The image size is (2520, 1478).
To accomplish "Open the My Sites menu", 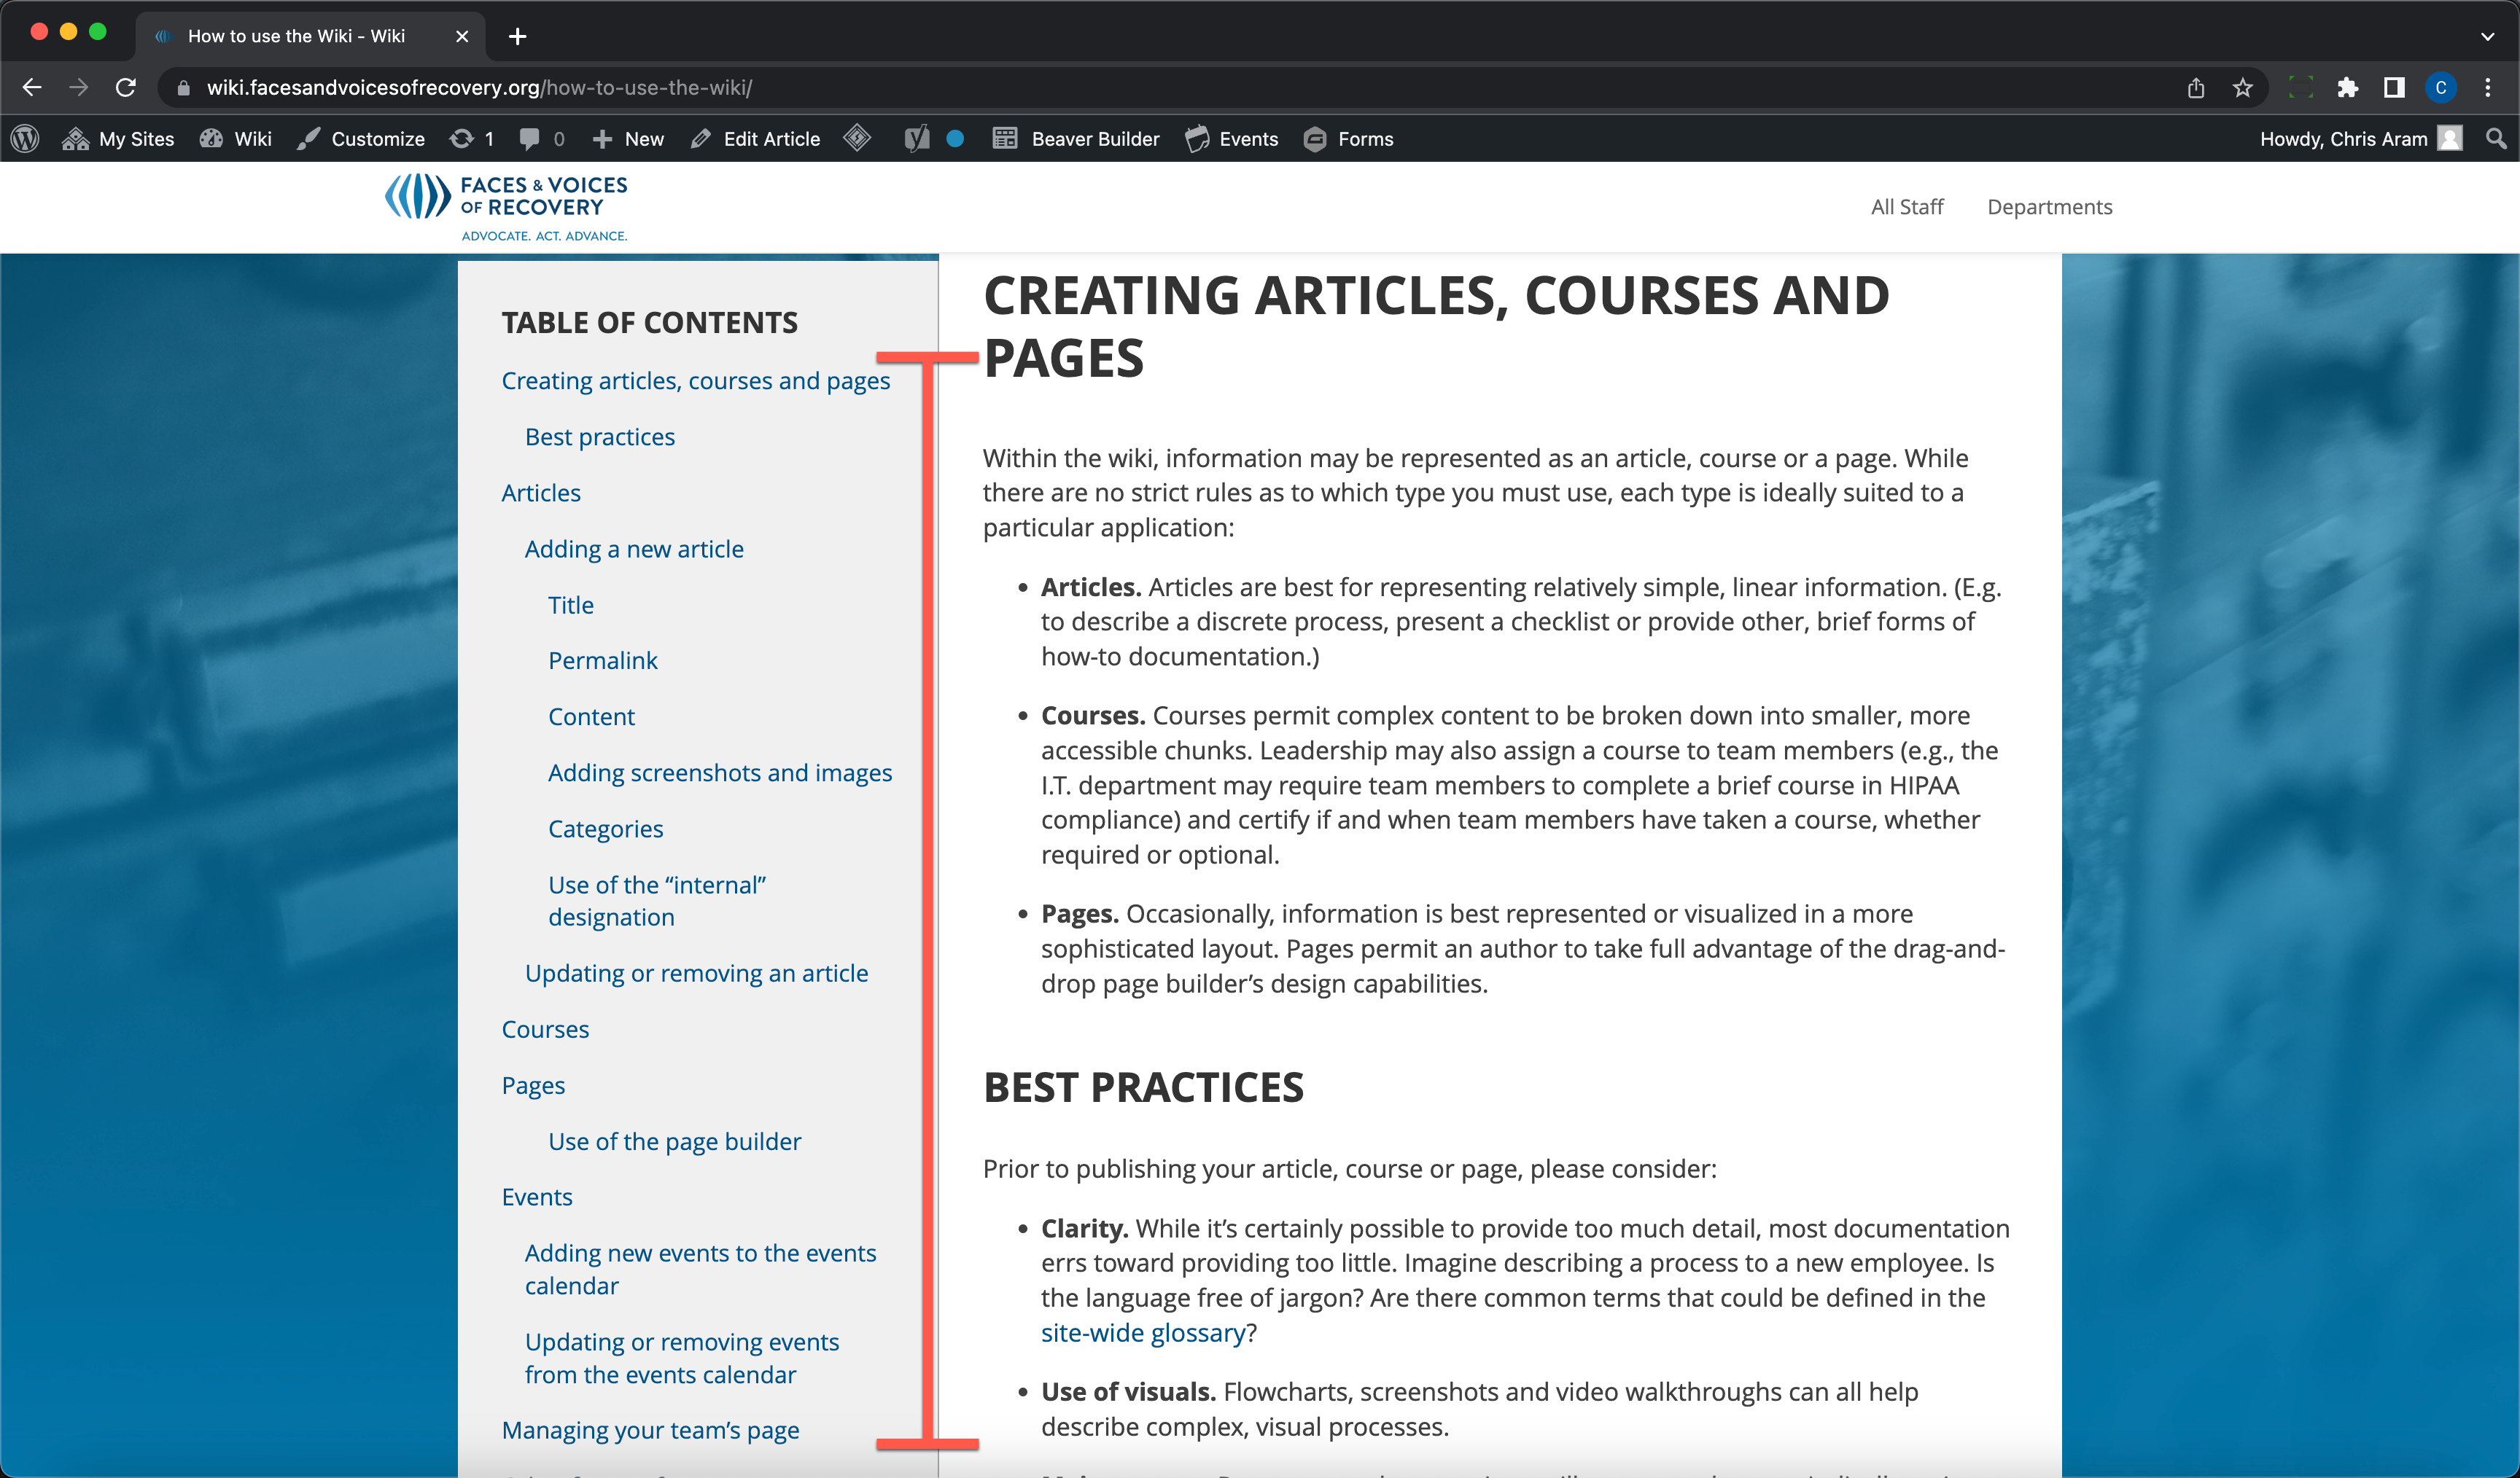I will (x=118, y=139).
